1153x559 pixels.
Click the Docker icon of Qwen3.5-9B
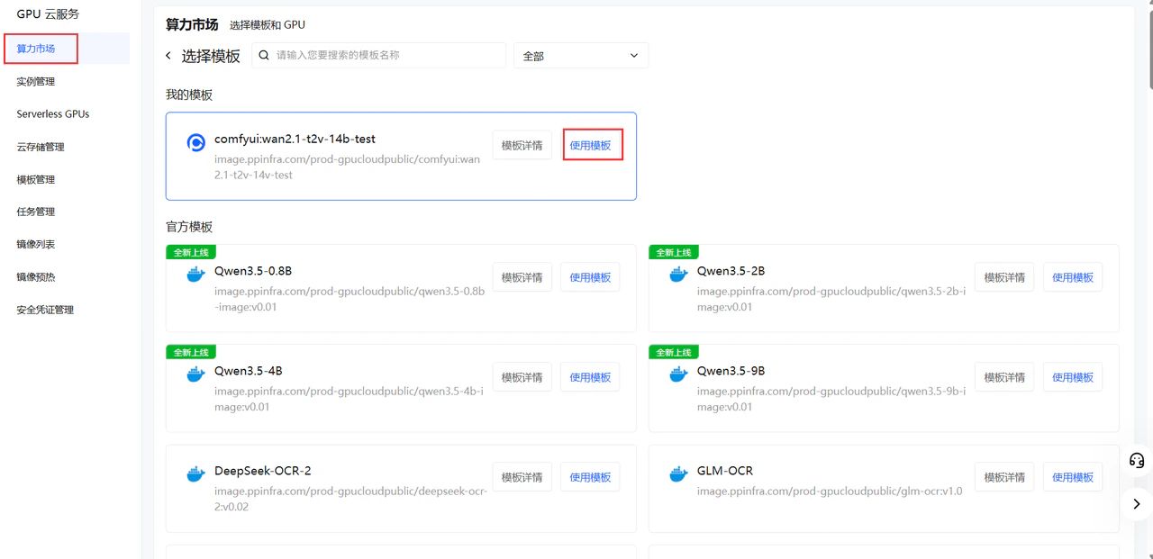pyautogui.click(x=678, y=374)
